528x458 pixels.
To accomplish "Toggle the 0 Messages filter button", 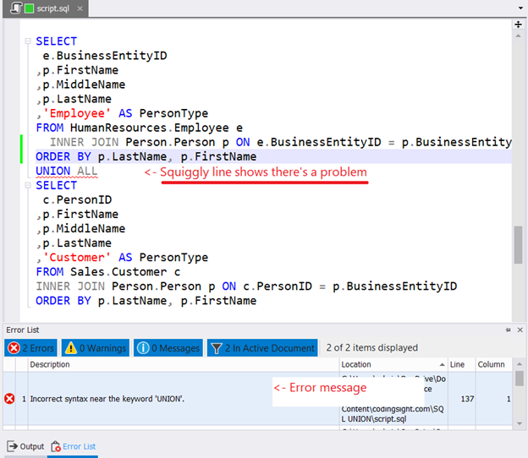I will (168, 347).
